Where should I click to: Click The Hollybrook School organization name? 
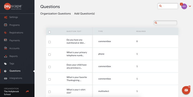click(12, 93)
